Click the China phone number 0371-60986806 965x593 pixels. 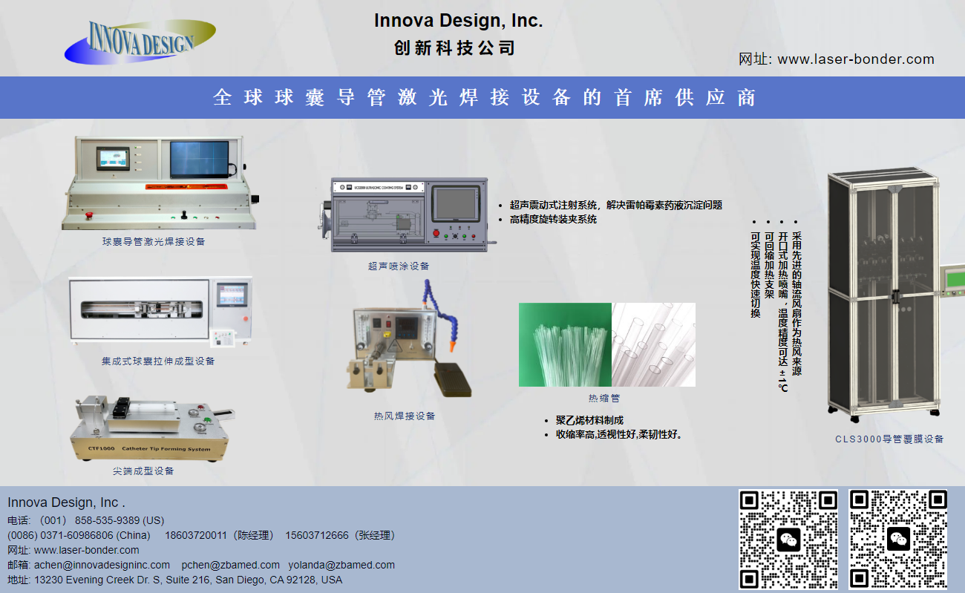point(79,535)
